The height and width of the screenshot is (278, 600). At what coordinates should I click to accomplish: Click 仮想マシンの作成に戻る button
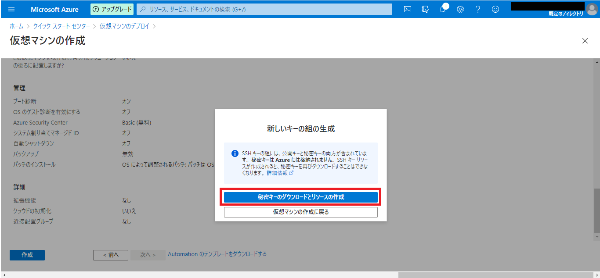click(x=301, y=212)
